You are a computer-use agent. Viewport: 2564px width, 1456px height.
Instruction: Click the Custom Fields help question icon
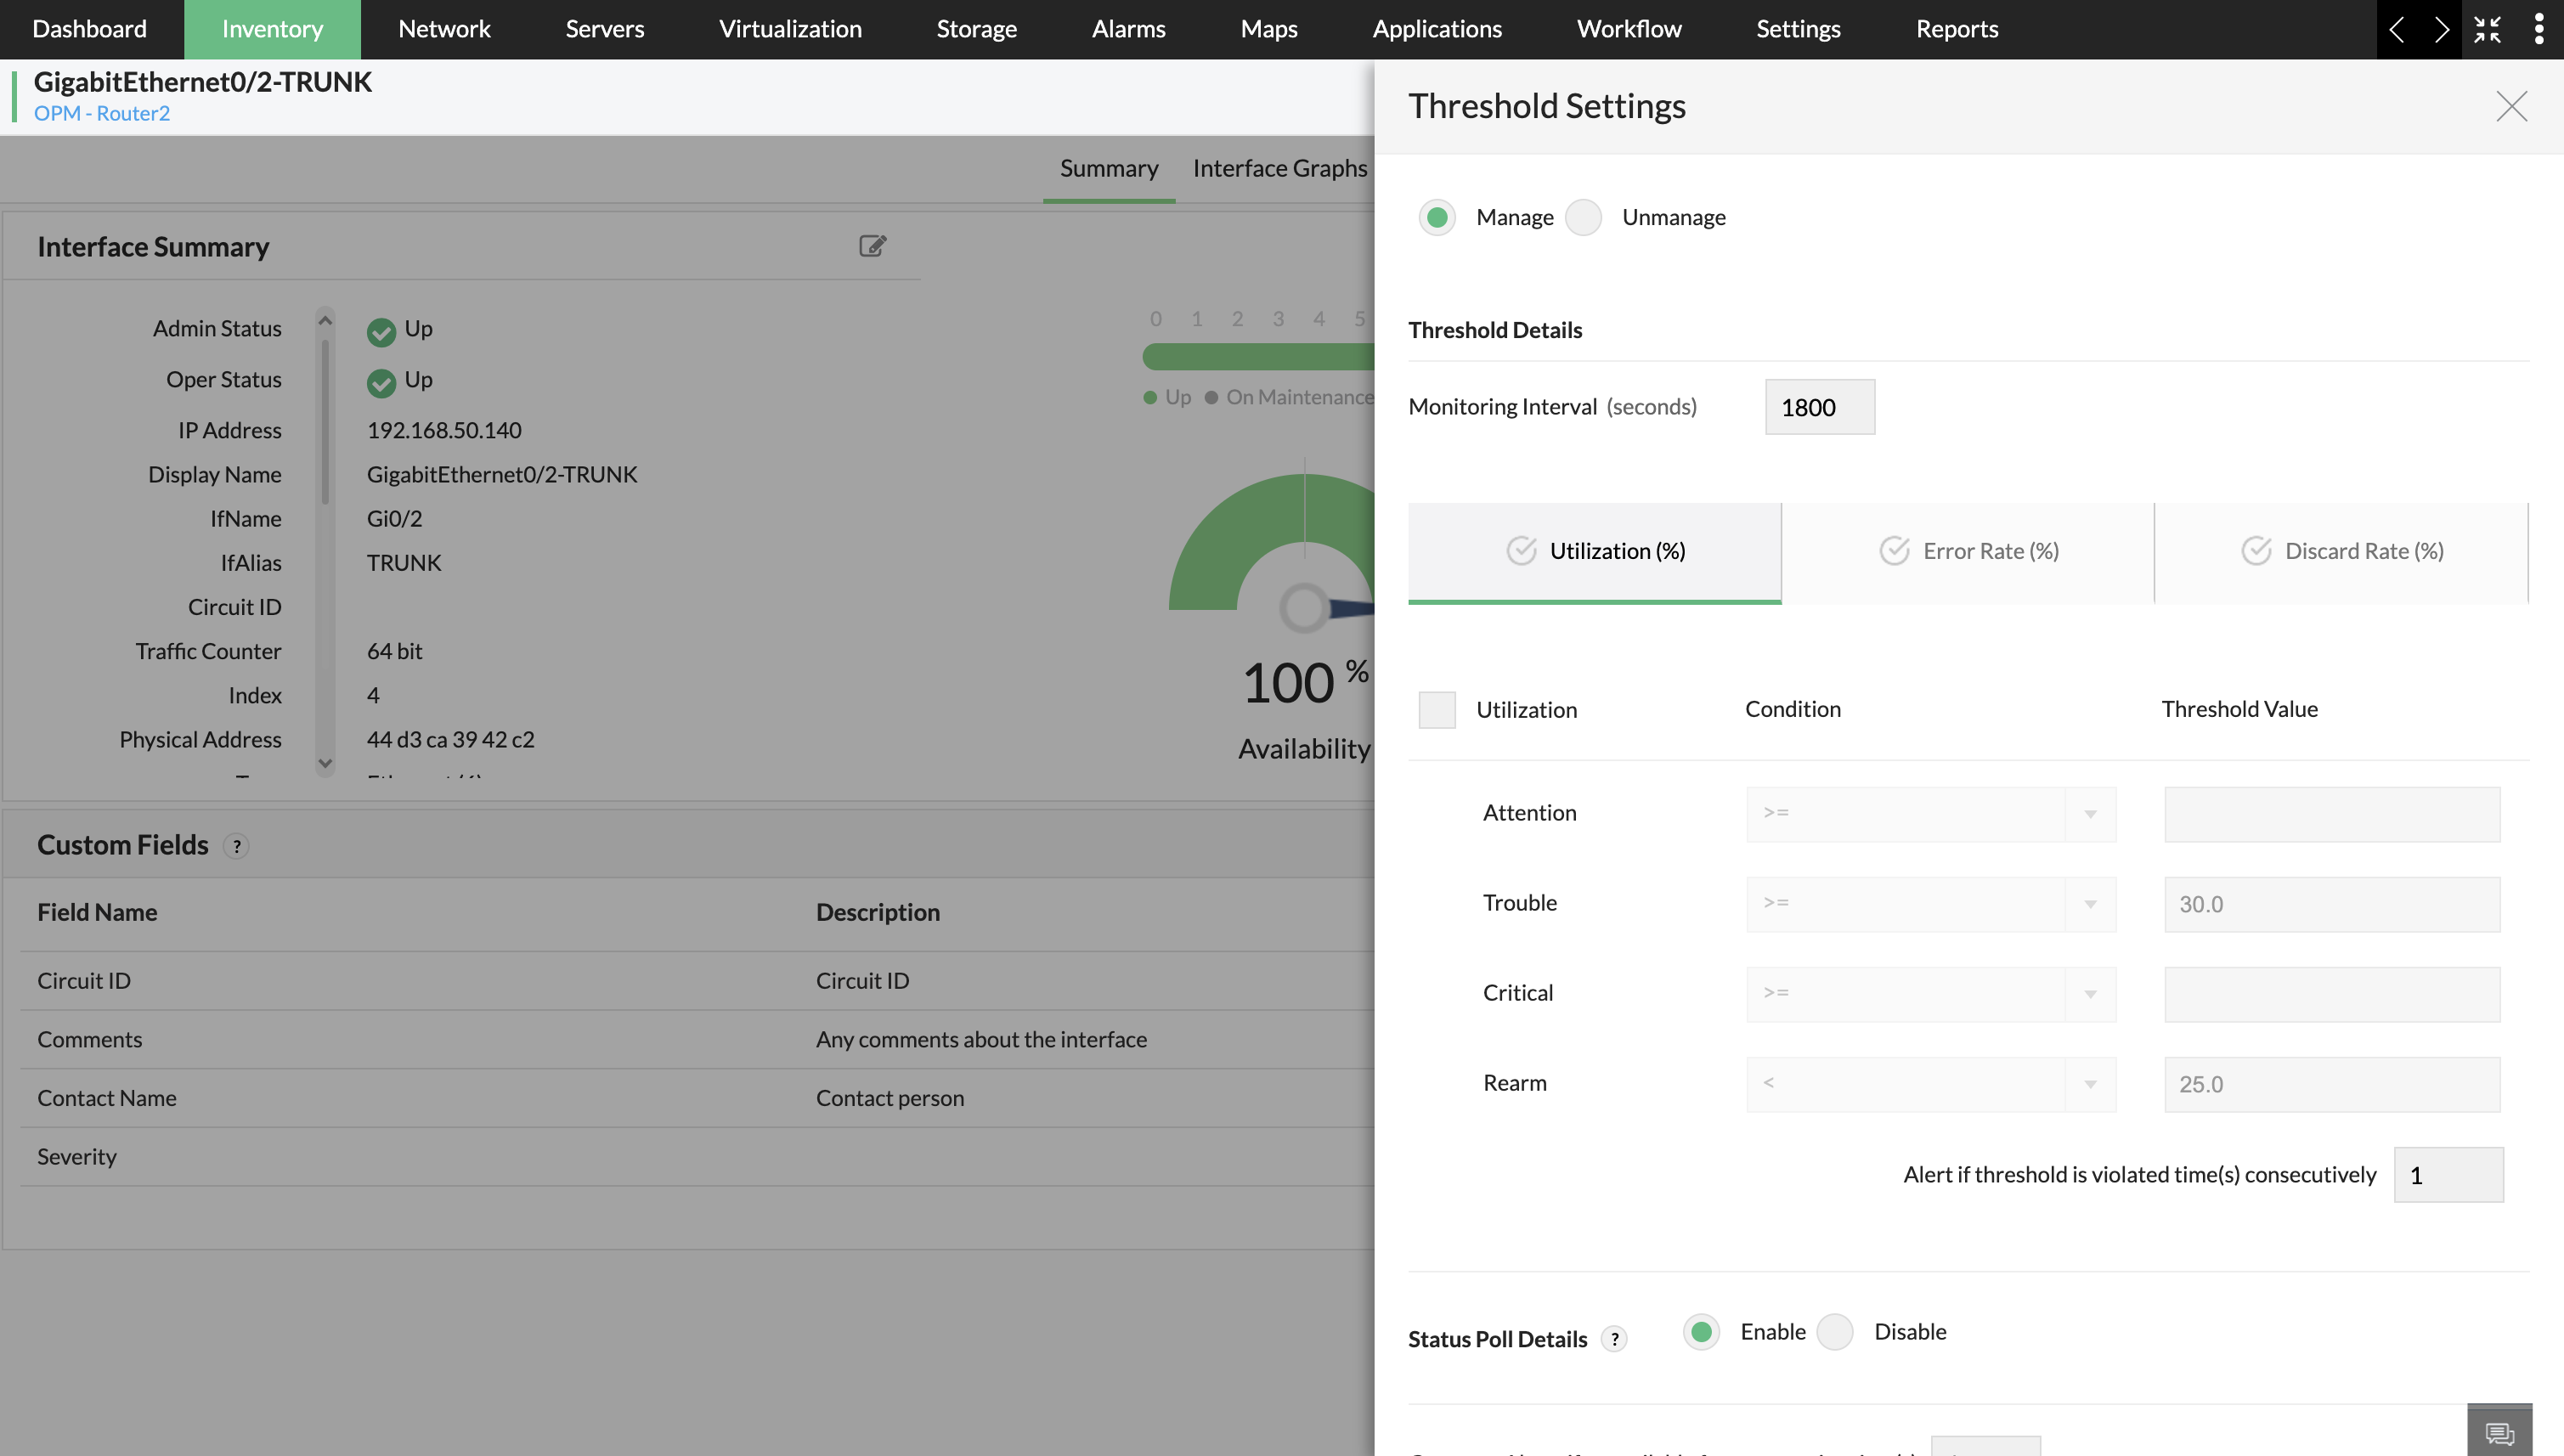[x=236, y=846]
